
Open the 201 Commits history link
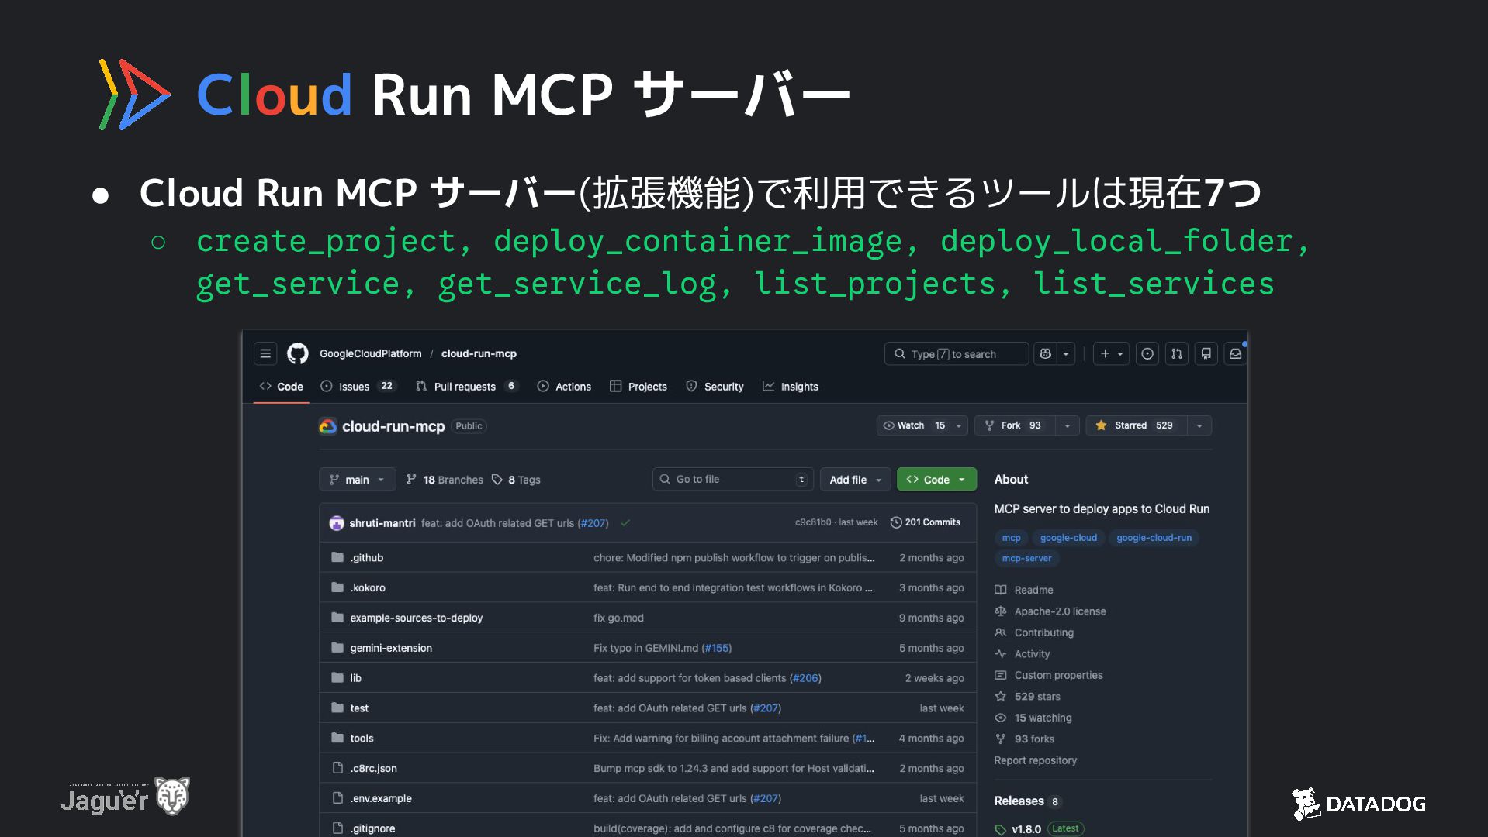pos(926,522)
